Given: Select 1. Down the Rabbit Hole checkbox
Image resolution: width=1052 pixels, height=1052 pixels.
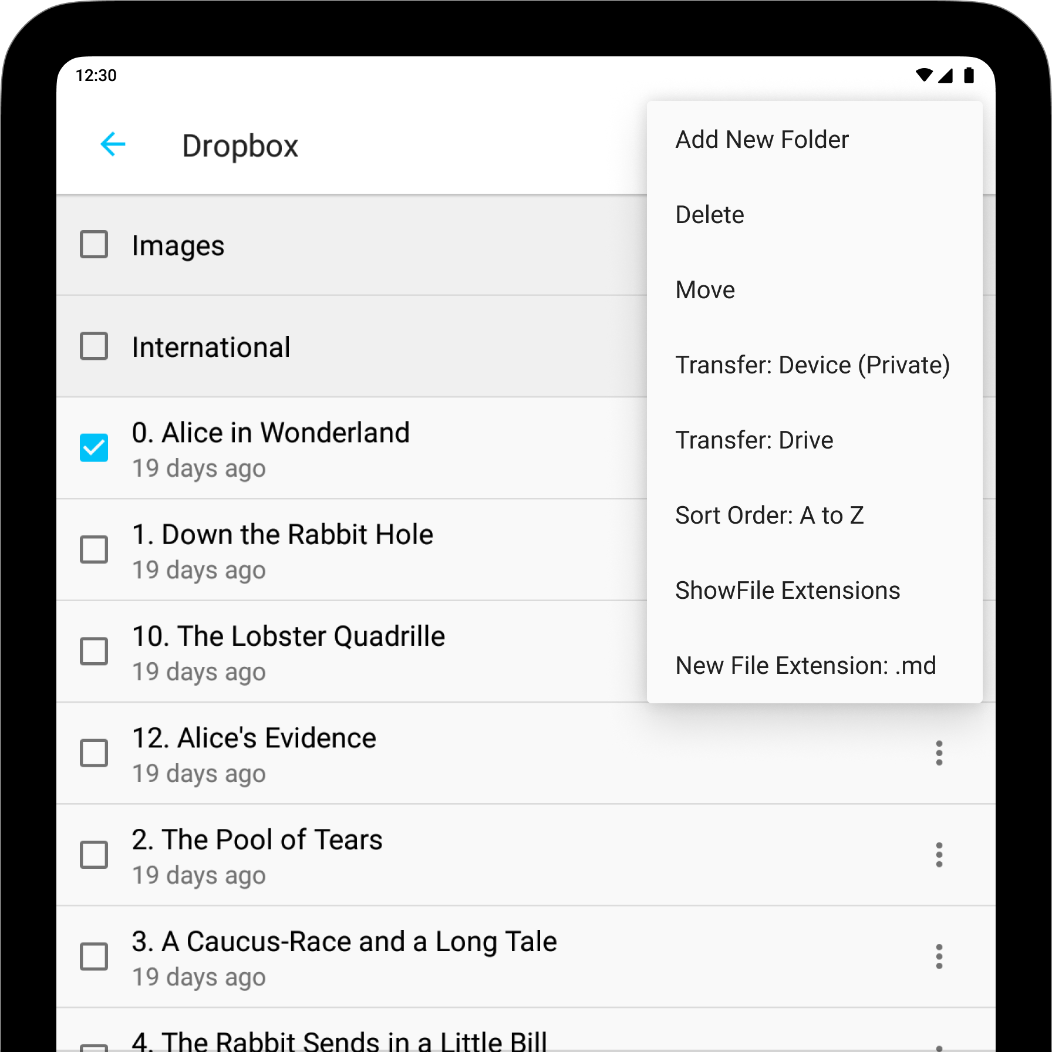Looking at the screenshot, I should [x=94, y=549].
